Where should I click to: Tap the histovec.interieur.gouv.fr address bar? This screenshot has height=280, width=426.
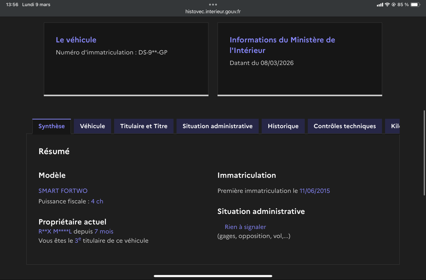[213, 11]
